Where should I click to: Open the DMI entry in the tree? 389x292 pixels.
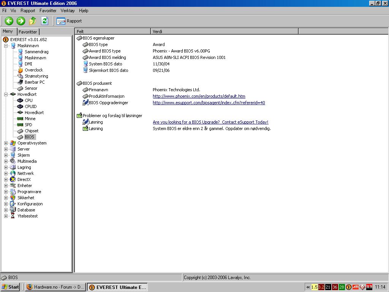28,64
